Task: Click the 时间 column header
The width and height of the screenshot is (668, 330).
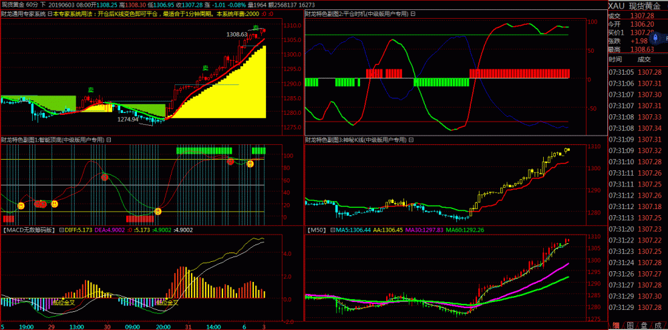Action: (615, 59)
